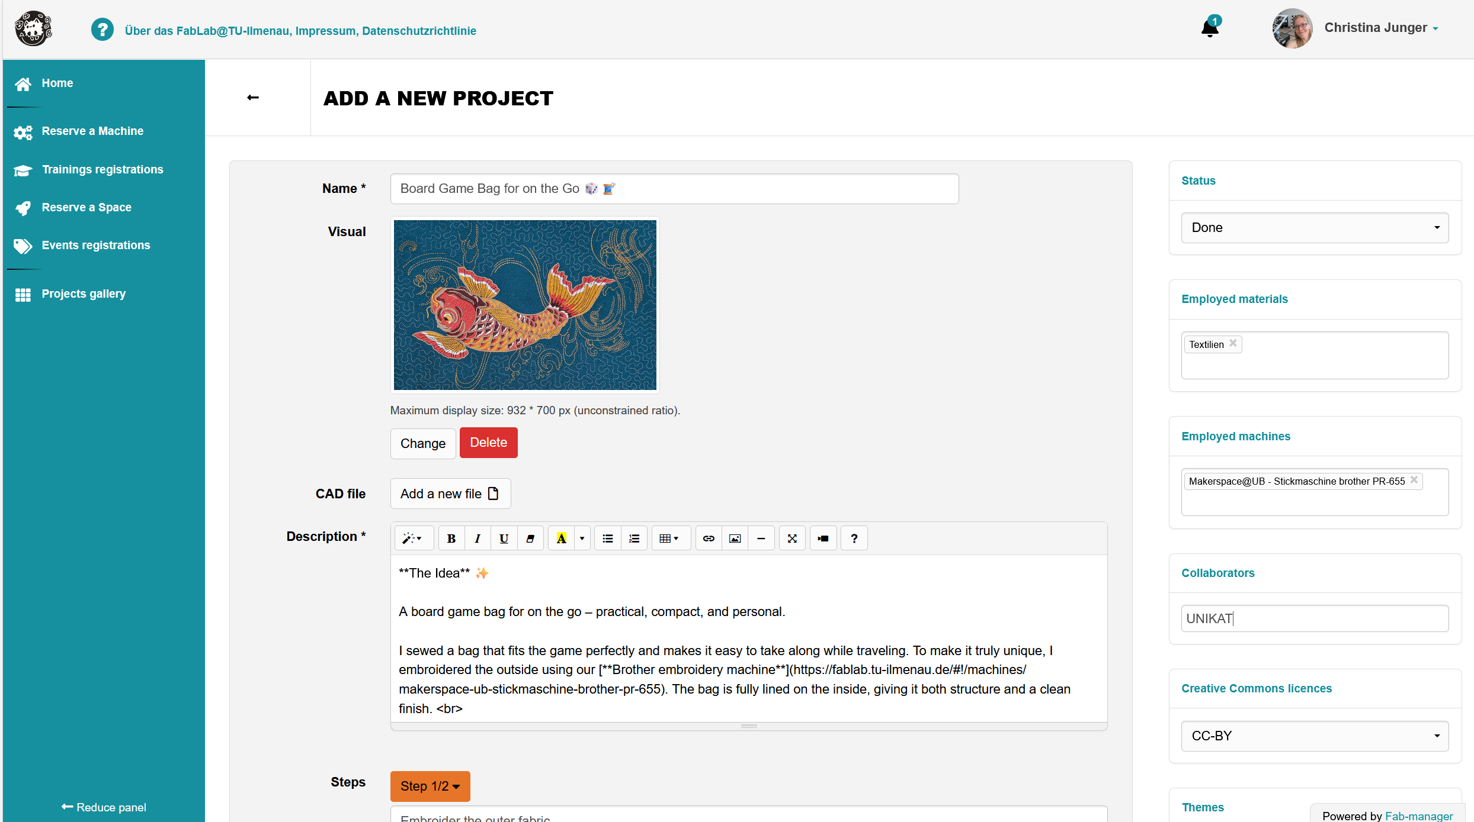
Task: Click the notification bell icon
Action: (1209, 28)
